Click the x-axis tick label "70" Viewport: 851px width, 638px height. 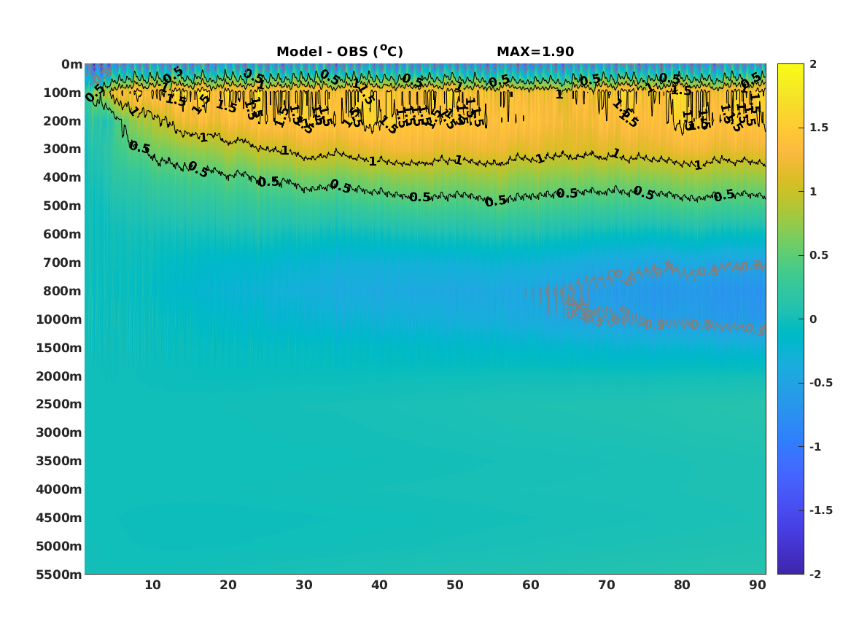pos(606,585)
